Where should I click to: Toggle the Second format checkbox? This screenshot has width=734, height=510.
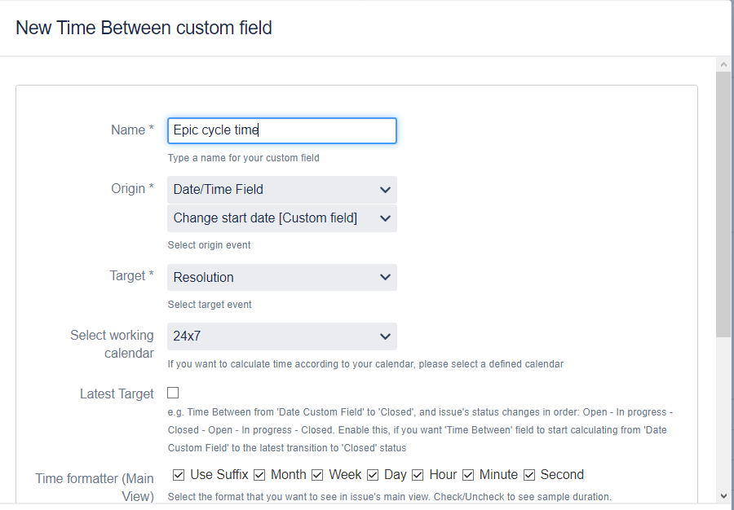pos(530,475)
